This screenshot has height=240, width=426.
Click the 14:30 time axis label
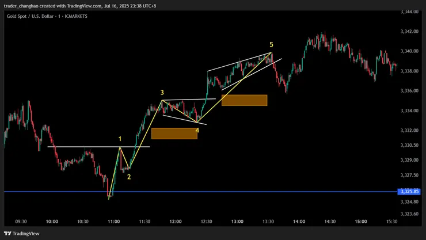point(330,222)
